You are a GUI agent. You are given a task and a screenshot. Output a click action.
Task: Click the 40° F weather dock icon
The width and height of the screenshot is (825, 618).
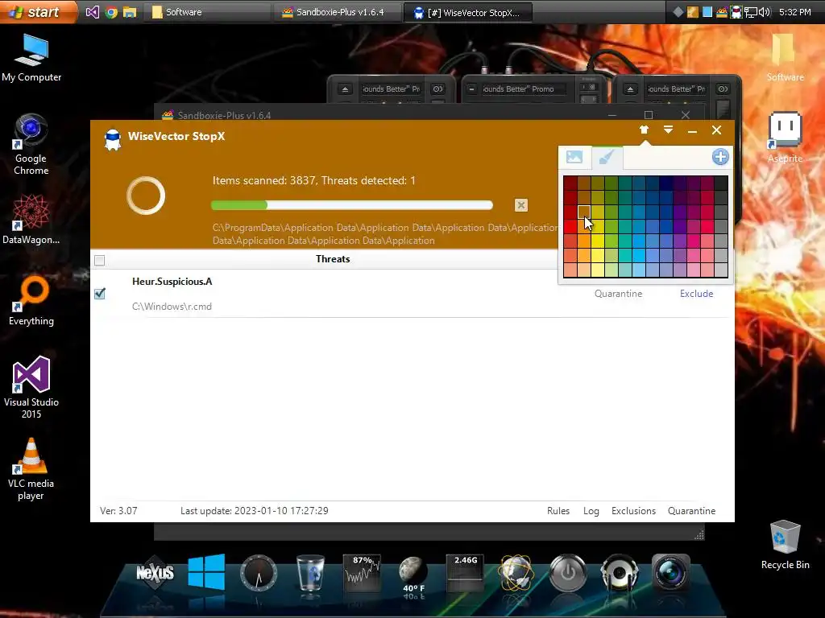click(413, 574)
